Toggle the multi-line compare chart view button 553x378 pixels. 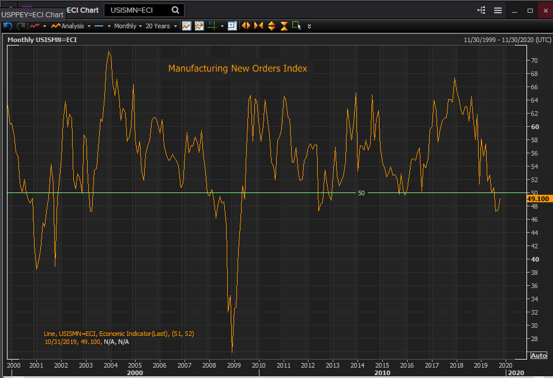(x=199, y=26)
